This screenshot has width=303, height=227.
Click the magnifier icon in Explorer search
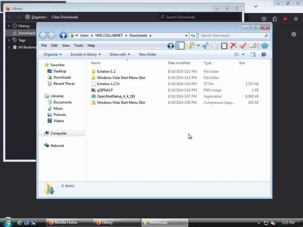click(267, 35)
